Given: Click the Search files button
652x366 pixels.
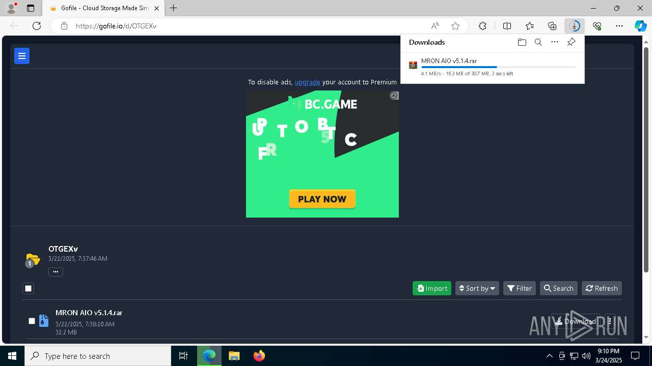Looking at the screenshot, I should (558, 288).
